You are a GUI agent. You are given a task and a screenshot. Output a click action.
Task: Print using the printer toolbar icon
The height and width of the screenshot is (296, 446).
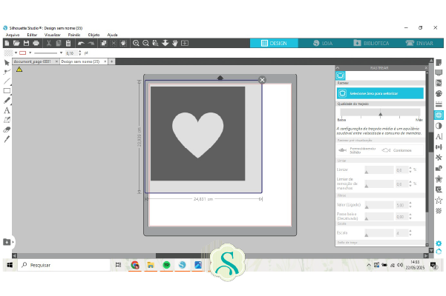36,43
